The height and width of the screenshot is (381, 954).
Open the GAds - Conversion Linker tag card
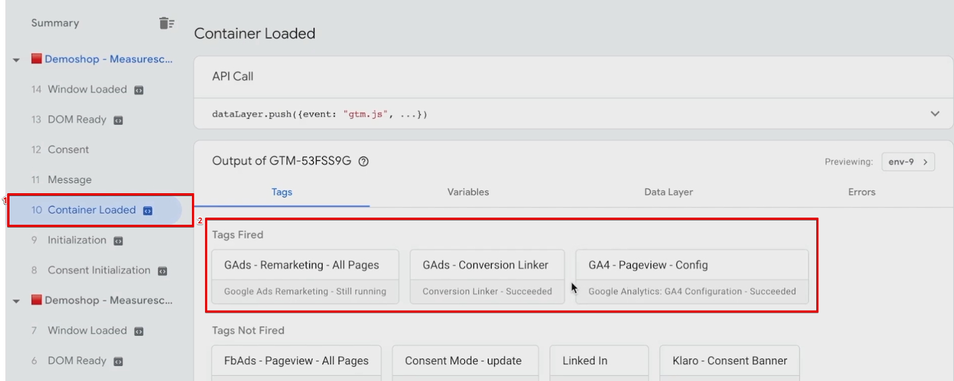[x=487, y=277]
